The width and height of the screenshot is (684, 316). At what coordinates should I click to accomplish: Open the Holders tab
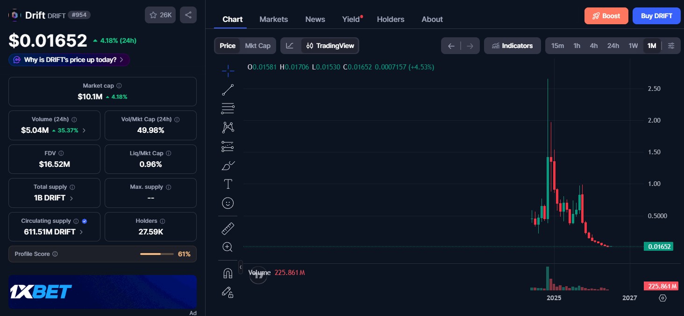(x=391, y=19)
